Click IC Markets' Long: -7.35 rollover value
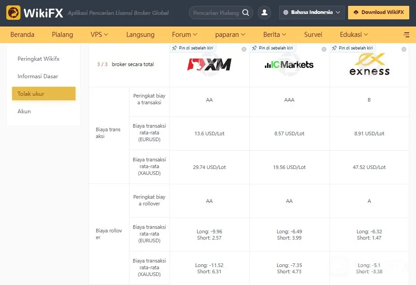Image resolution: width=416 pixels, height=285 pixels. click(x=289, y=265)
